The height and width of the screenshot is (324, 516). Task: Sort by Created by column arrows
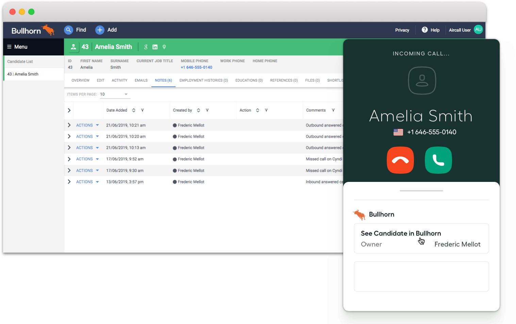click(198, 110)
